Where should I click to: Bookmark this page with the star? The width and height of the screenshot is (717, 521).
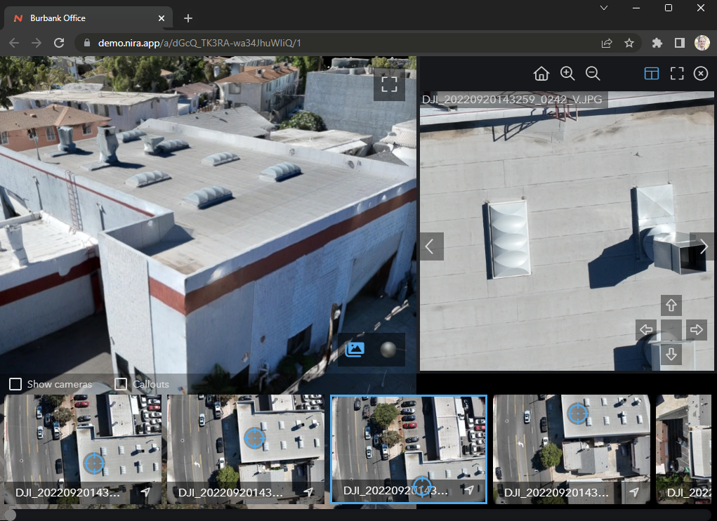[x=629, y=43]
